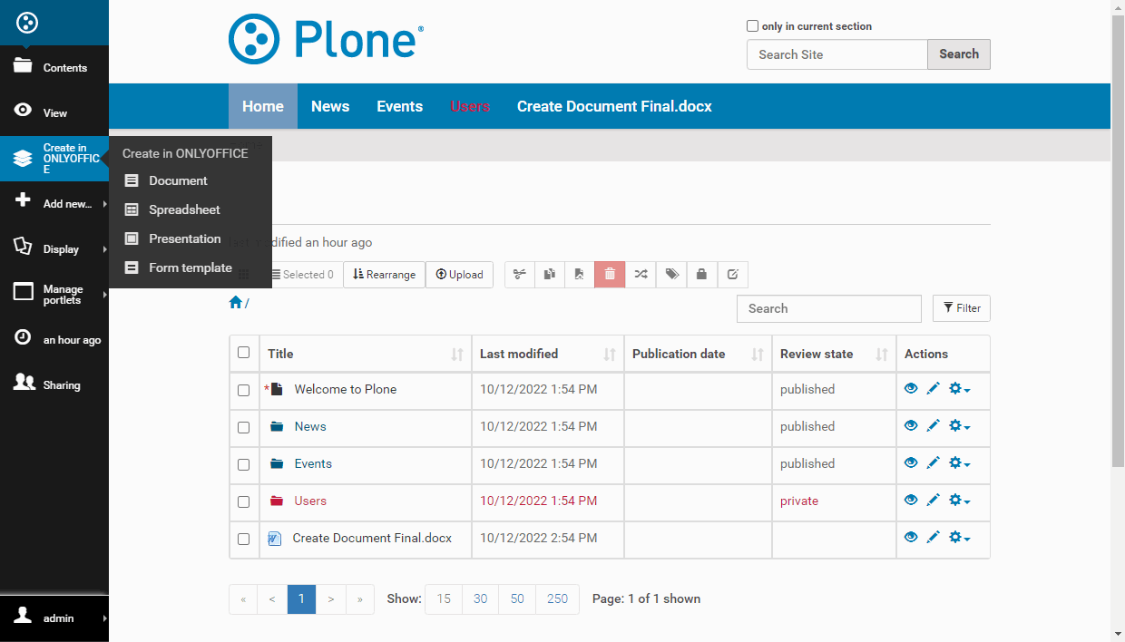Tick the select-all checkbox in table header
The image size is (1125, 642).
click(243, 353)
